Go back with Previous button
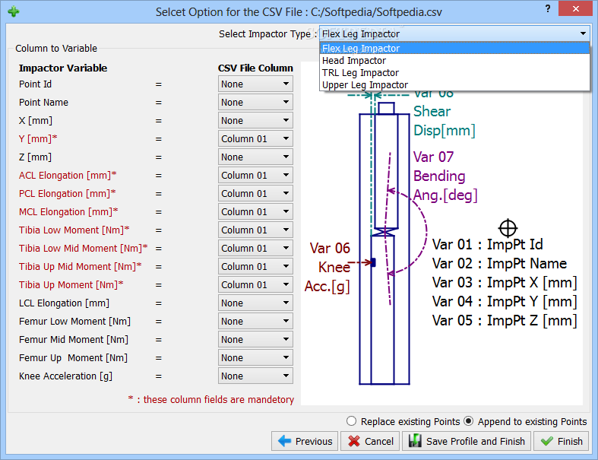Screen dimensions: 598x460 coord(305,441)
